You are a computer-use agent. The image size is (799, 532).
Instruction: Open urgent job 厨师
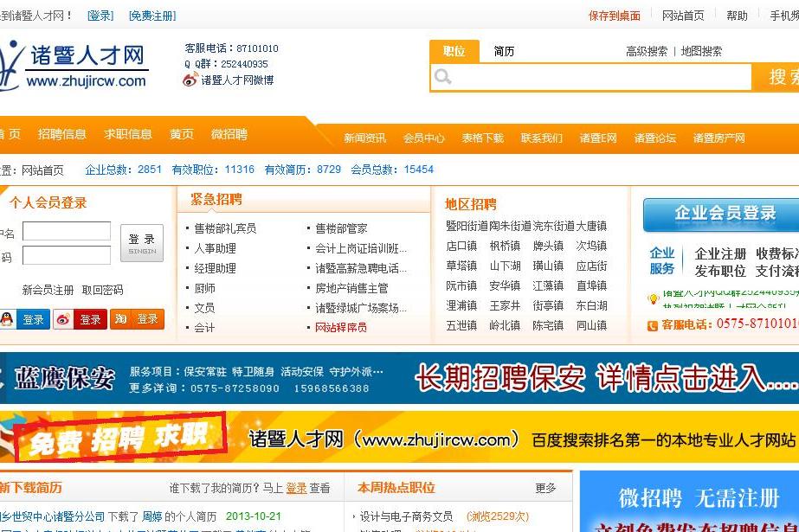tap(204, 288)
